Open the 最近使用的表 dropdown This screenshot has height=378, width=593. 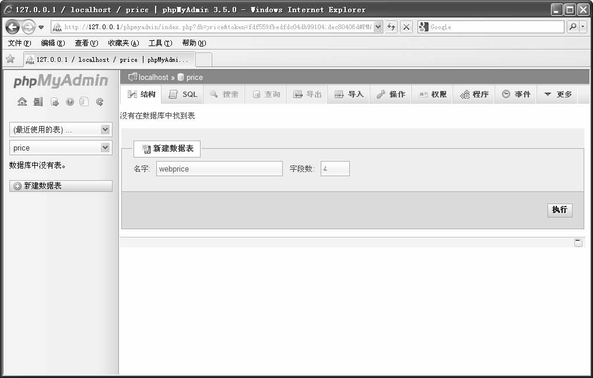coord(61,129)
